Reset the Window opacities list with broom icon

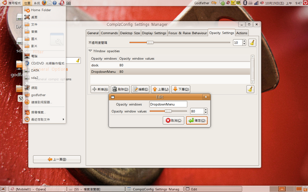point(250,89)
